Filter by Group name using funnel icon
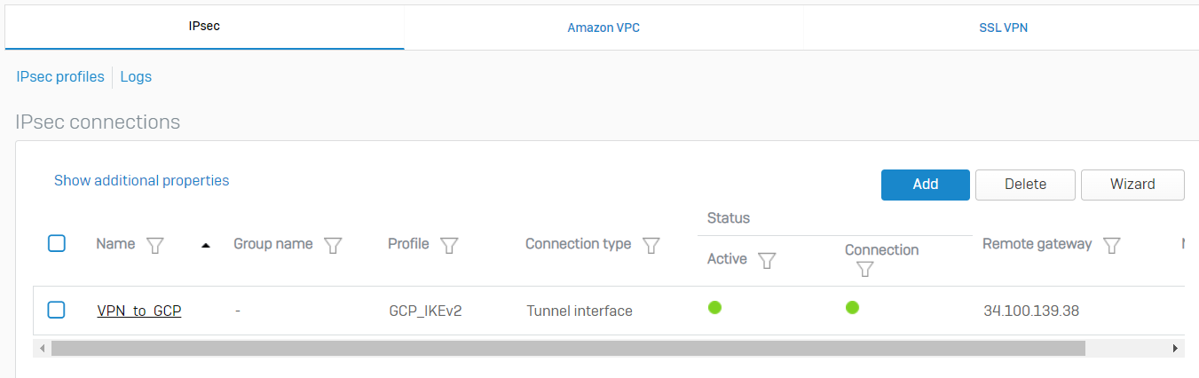Screen dimensions: 1199x378 (x=333, y=245)
